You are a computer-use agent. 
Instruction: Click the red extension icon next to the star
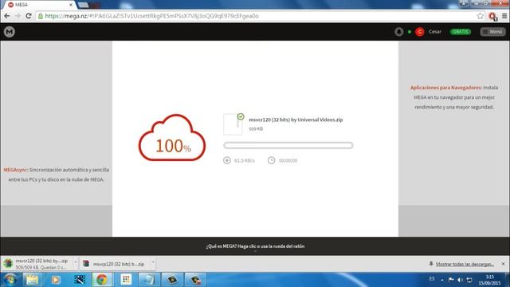coord(492,16)
